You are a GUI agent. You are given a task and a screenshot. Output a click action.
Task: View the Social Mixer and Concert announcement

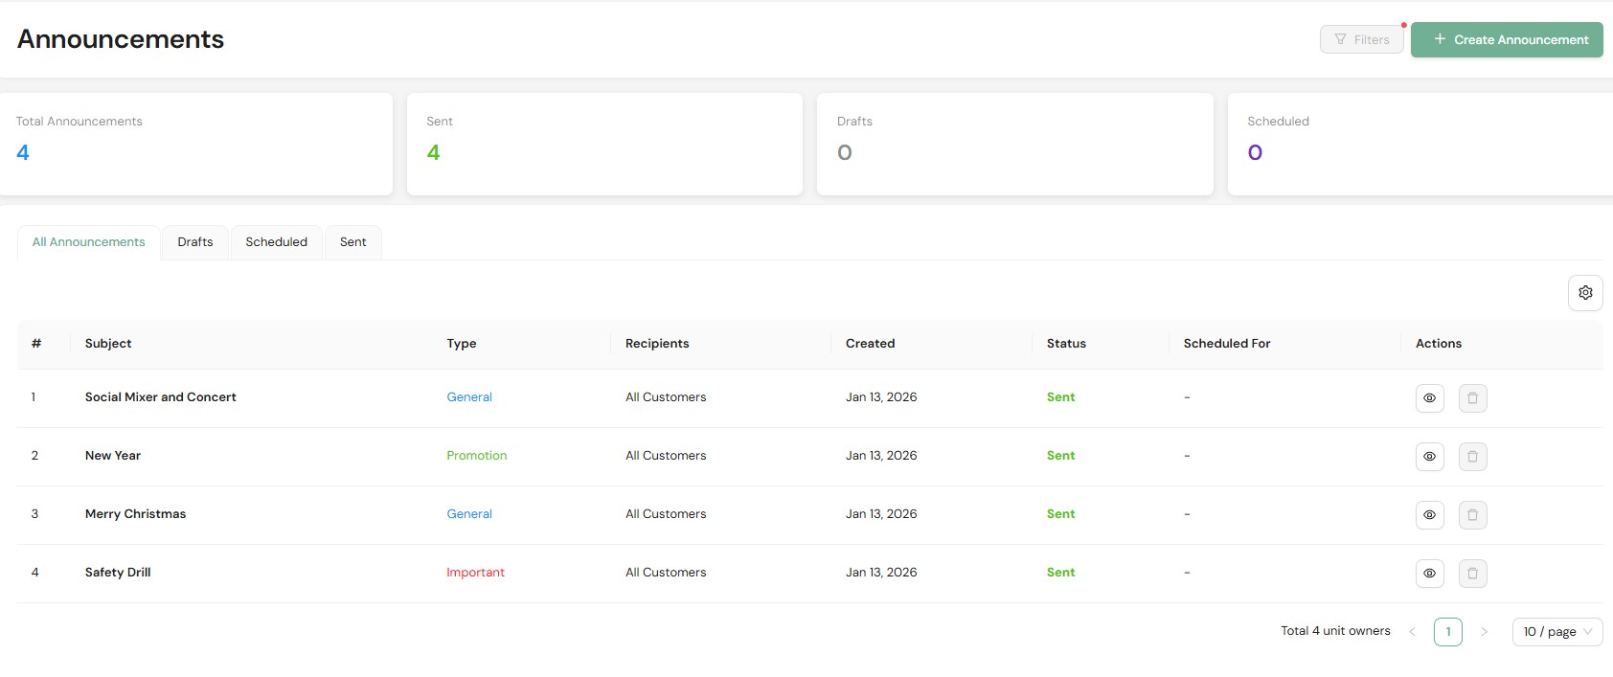tap(1429, 397)
